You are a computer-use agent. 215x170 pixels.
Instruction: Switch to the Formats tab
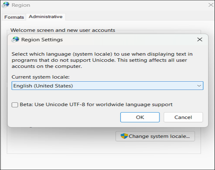coord(14,17)
